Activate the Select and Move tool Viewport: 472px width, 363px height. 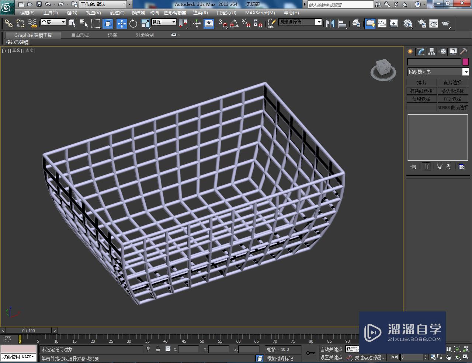(121, 24)
